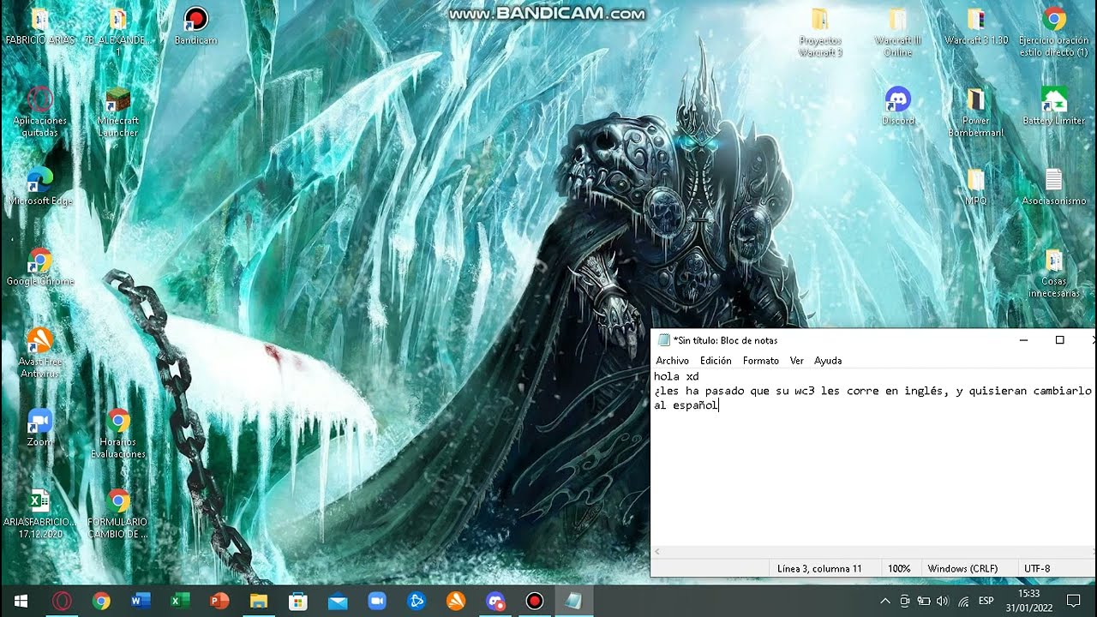Open the Mail app from the taskbar
The width and height of the screenshot is (1097, 617).
pyautogui.click(x=338, y=601)
